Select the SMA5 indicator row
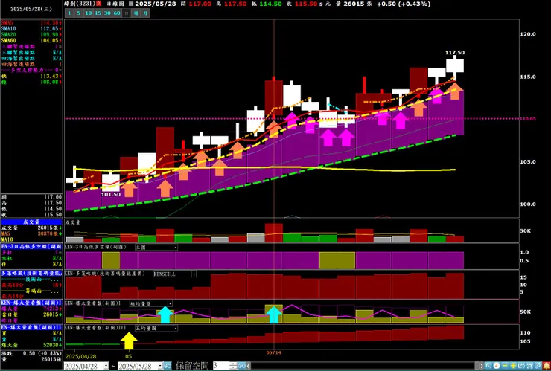Viewport: 551px width, 371px height. (x=31, y=22)
